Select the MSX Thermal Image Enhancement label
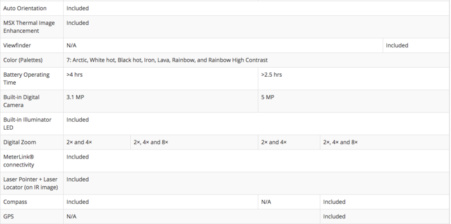Screen dimensions: 451x224 pos(29,27)
